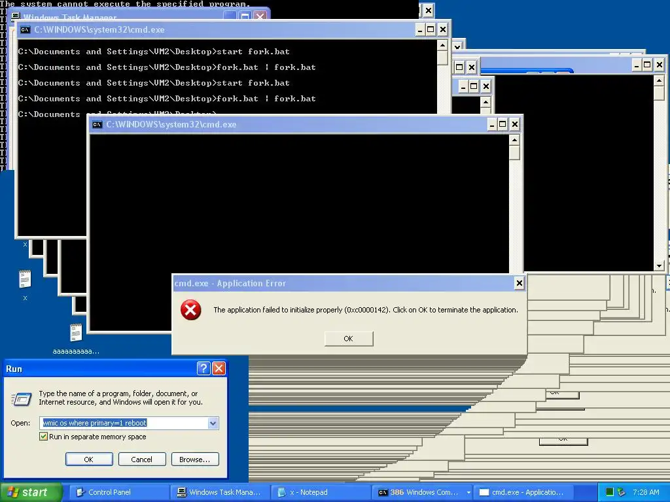Click scroll-up arrow in front cmd.exe window
Viewport: 670px width, 502px height.
(514, 140)
